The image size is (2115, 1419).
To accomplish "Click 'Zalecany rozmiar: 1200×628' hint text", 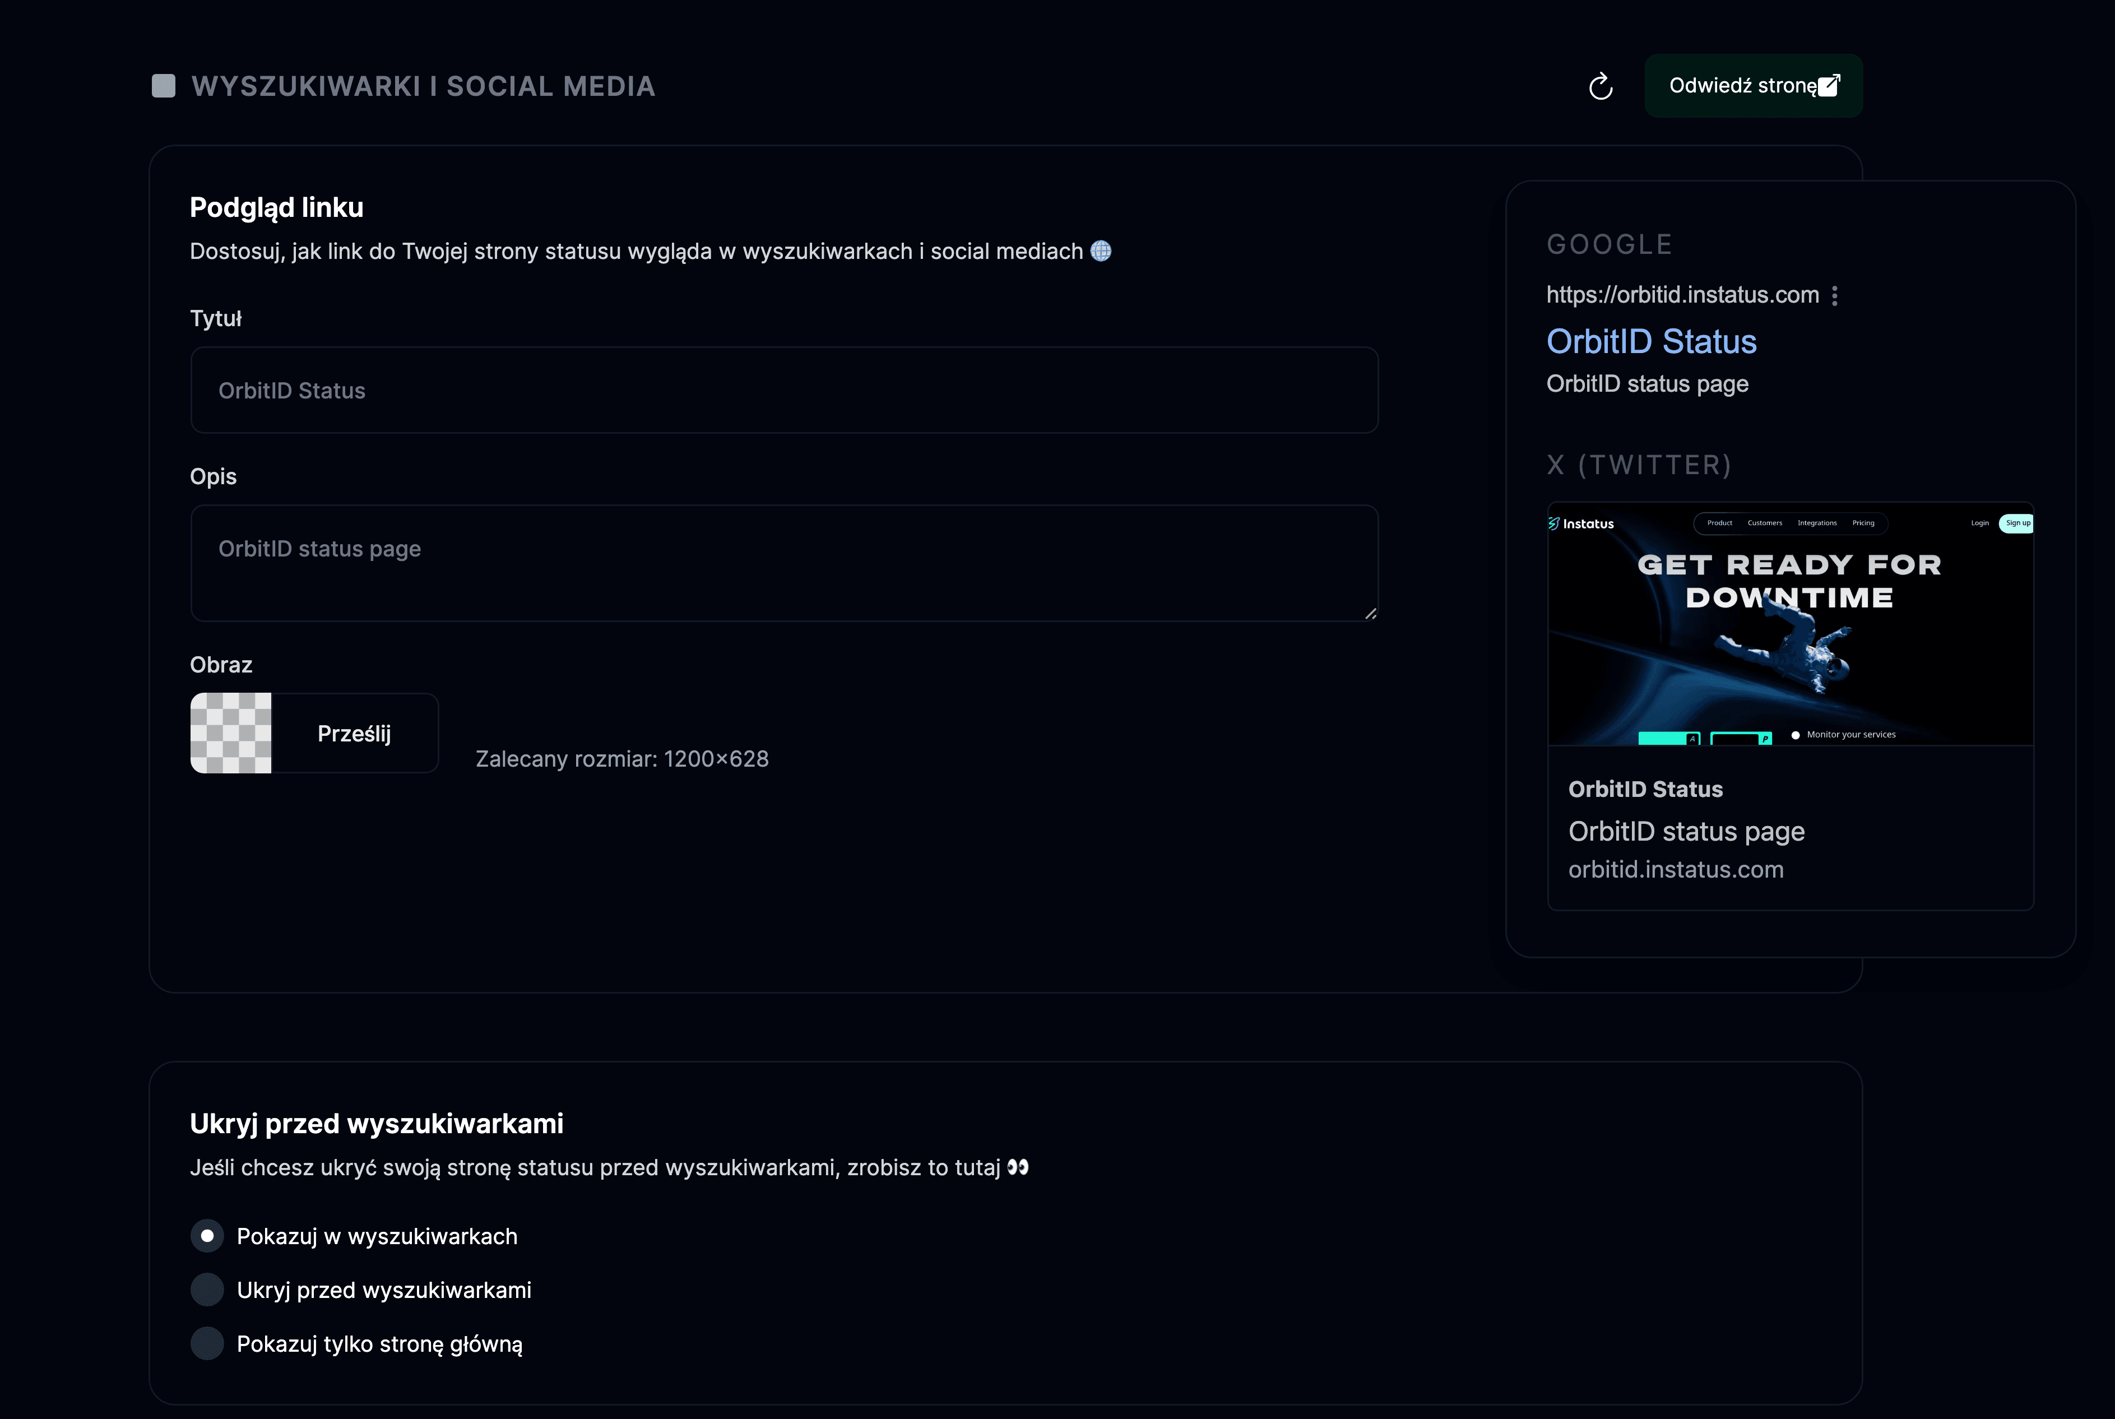I will (x=623, y=758).
